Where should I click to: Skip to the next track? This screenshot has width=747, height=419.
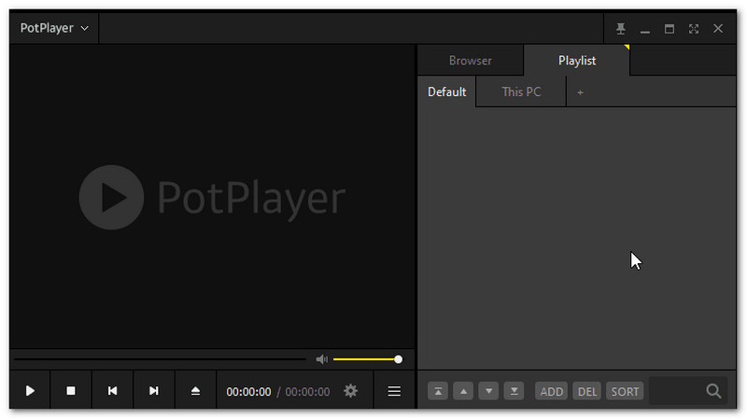point(154,391)
